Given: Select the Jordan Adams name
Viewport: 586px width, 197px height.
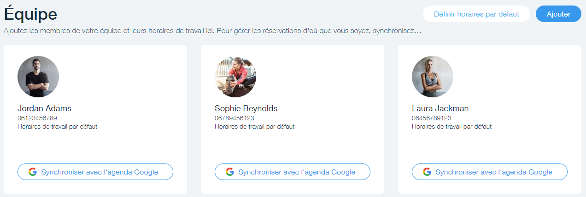Looking at the screenshot, I should point(45,109).
